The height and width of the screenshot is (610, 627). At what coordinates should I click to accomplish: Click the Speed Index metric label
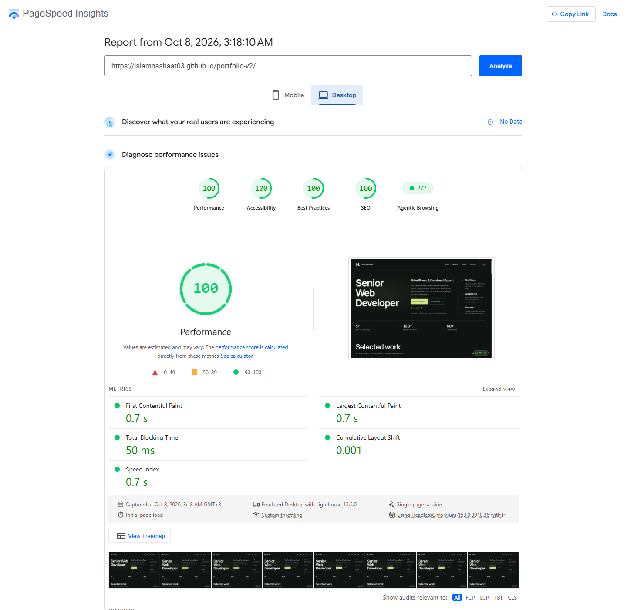point(142,469)
